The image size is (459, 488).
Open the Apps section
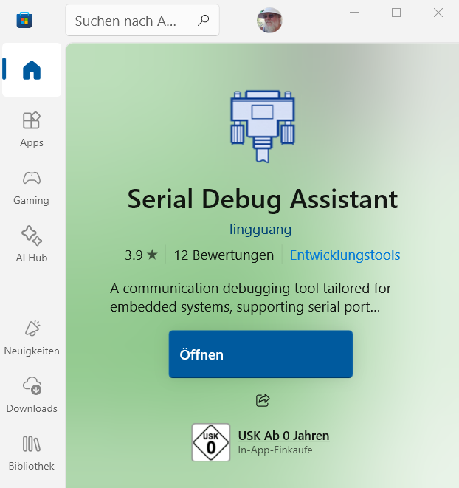(32, 129)
